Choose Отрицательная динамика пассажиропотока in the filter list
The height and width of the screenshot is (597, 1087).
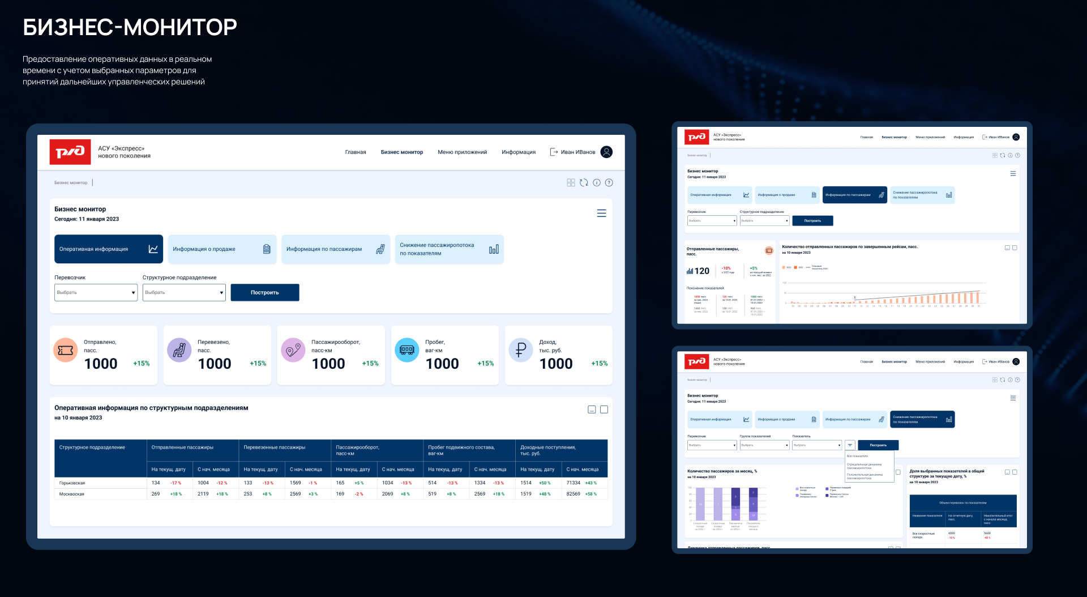(x=864, y=466)
